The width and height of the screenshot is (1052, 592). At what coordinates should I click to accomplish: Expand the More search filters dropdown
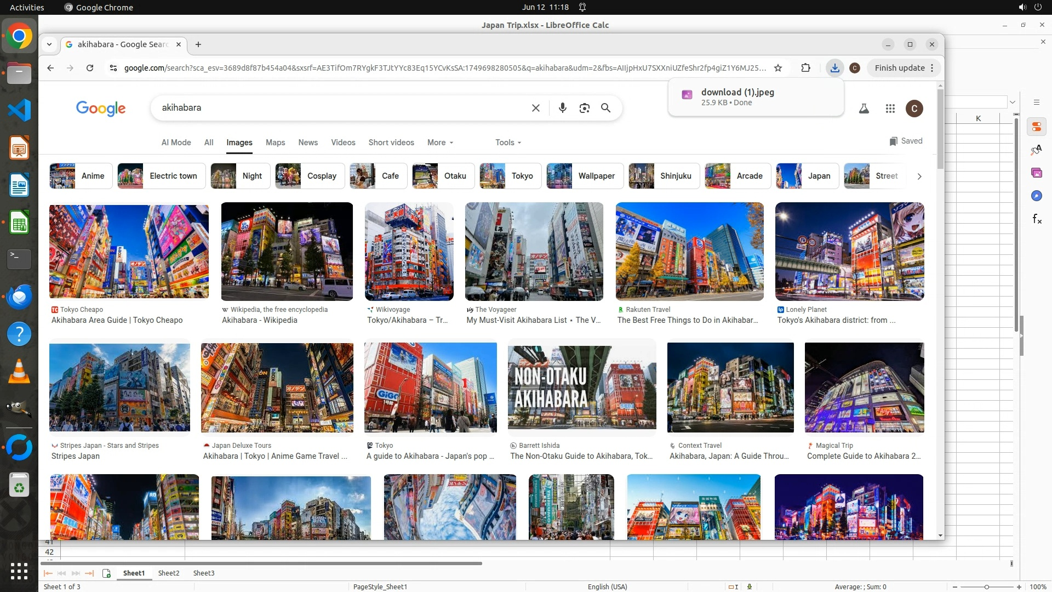[440, 143]
